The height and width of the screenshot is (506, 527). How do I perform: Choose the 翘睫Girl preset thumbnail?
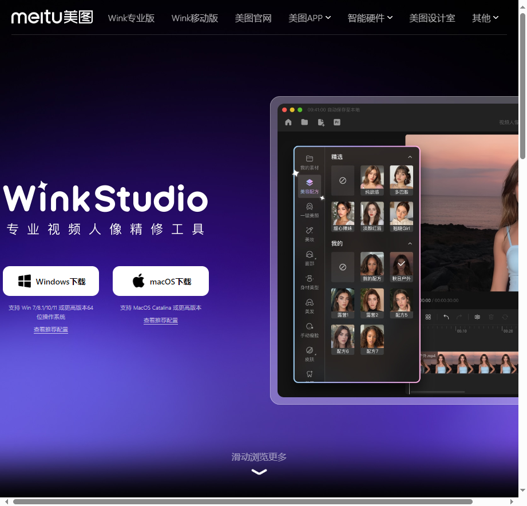pos(401,217)
